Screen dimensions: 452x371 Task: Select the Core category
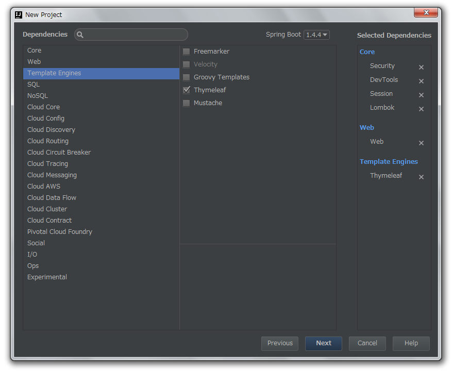[x=101, y=50]
